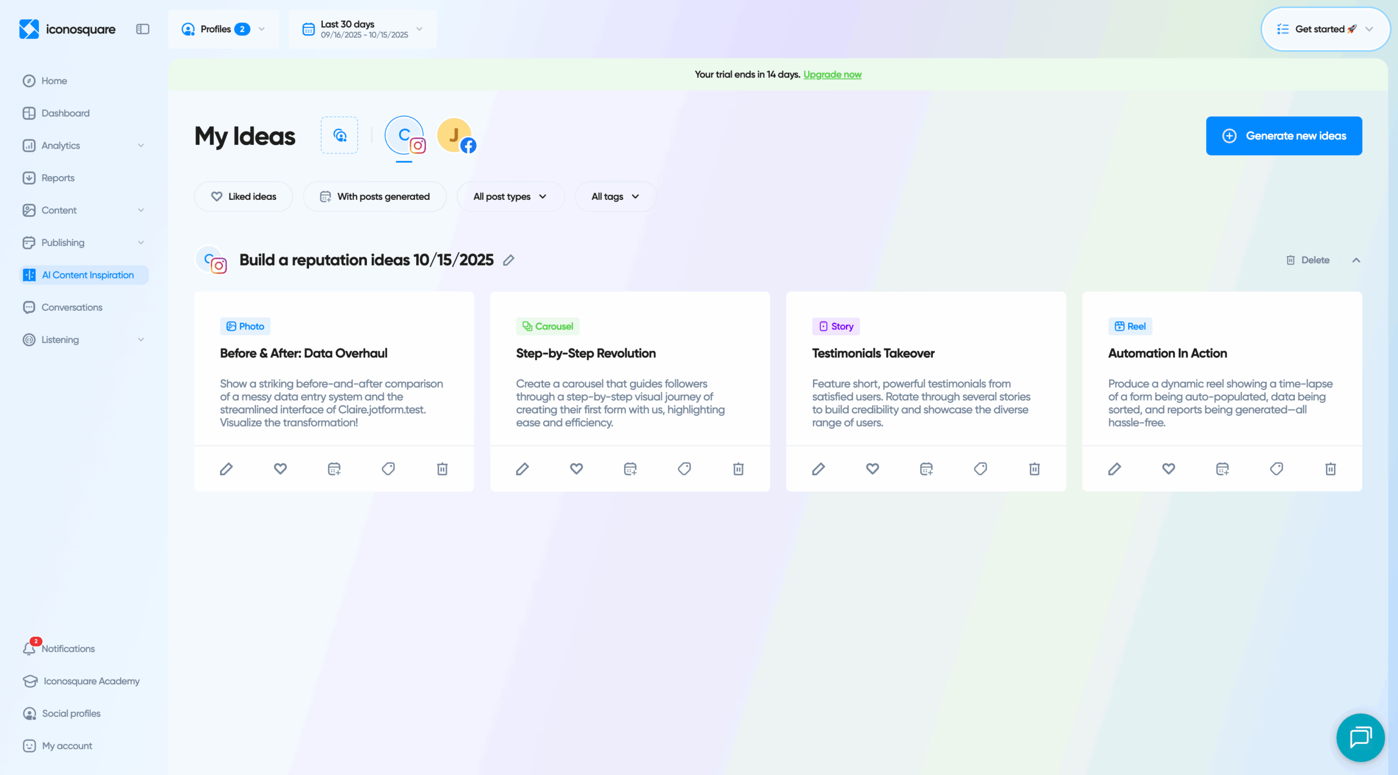Open the support chat bubble

[x=1360, y=737]
